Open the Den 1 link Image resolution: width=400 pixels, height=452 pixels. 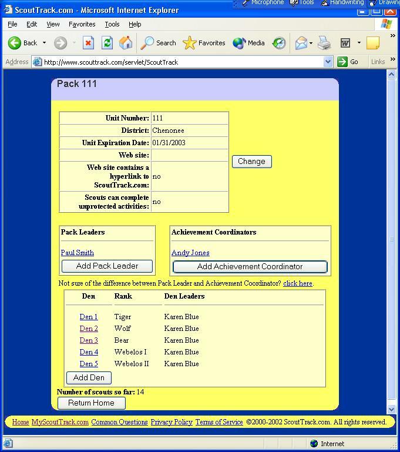click(89, 317)
